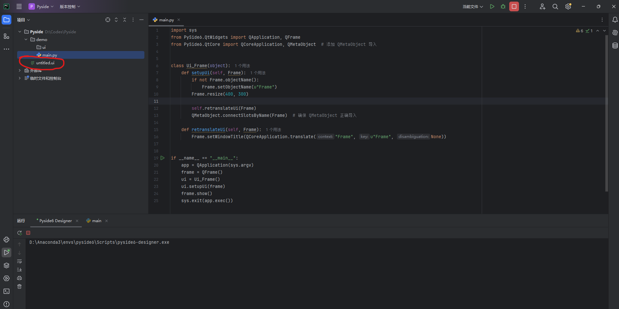Select the ui folder

click(41, 47)
